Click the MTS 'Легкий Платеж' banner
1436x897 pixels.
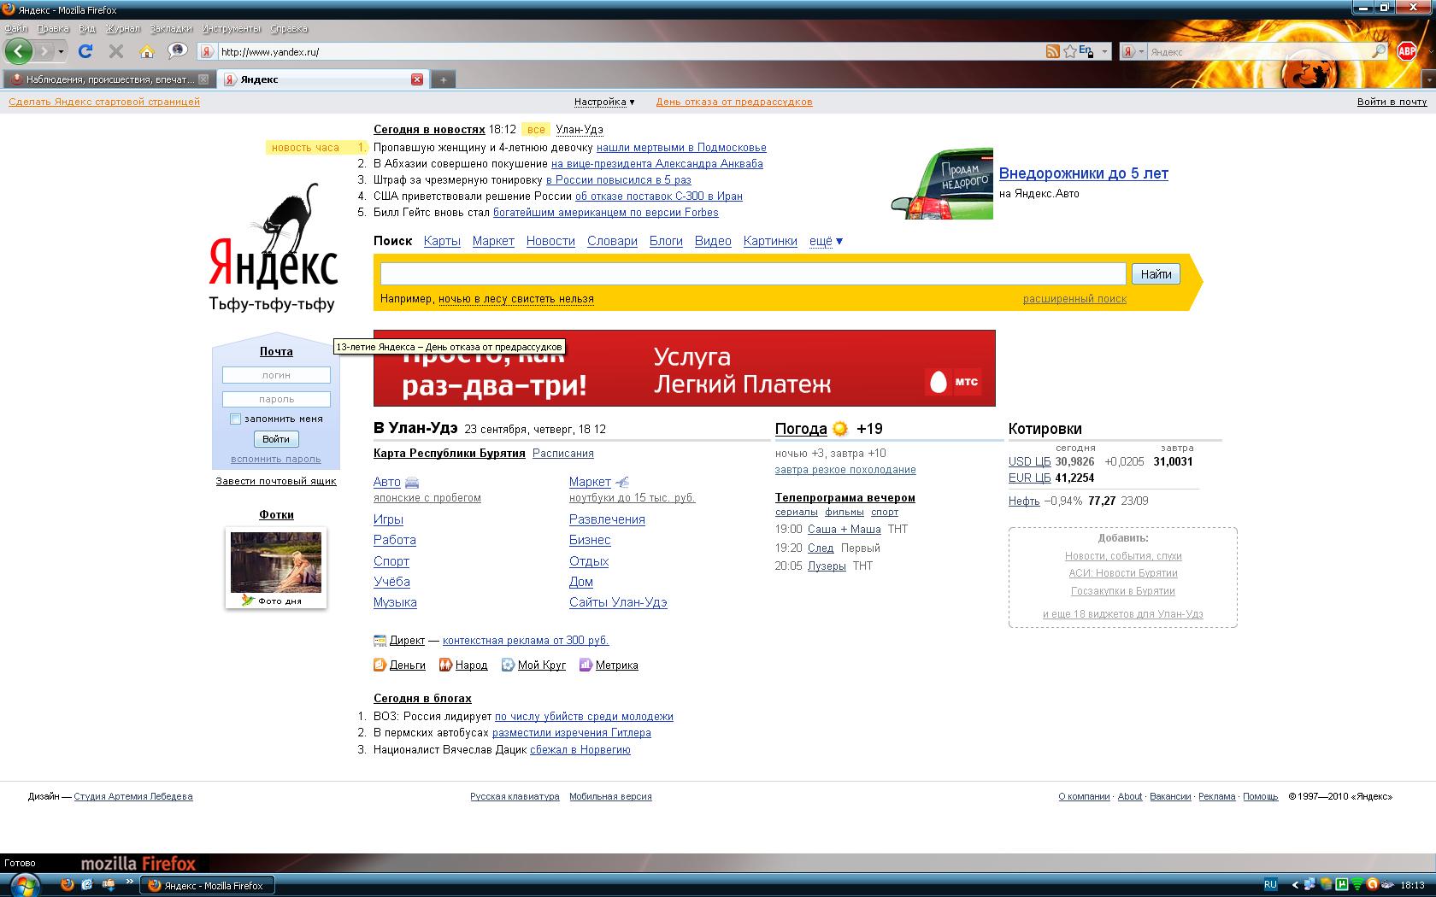[685, 368]
